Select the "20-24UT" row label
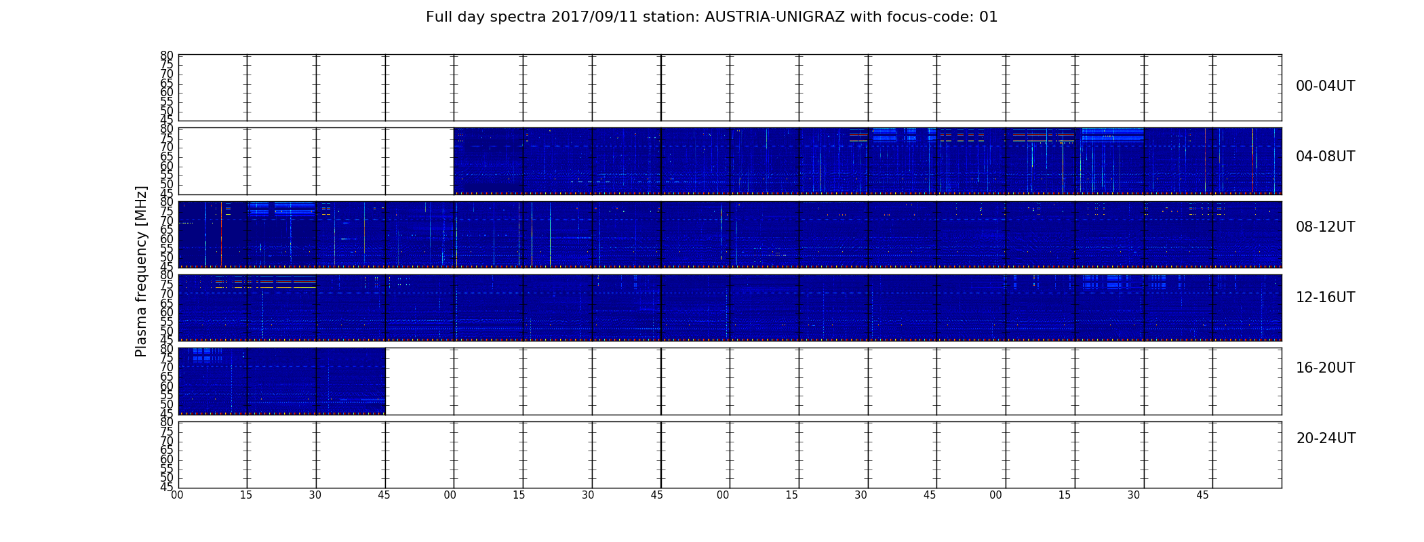Viewport: 1424px width, 542px height. pos(1326,438)
